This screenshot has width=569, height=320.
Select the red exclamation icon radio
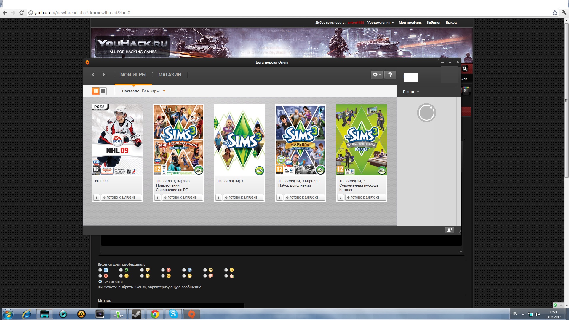click(163, 270)
